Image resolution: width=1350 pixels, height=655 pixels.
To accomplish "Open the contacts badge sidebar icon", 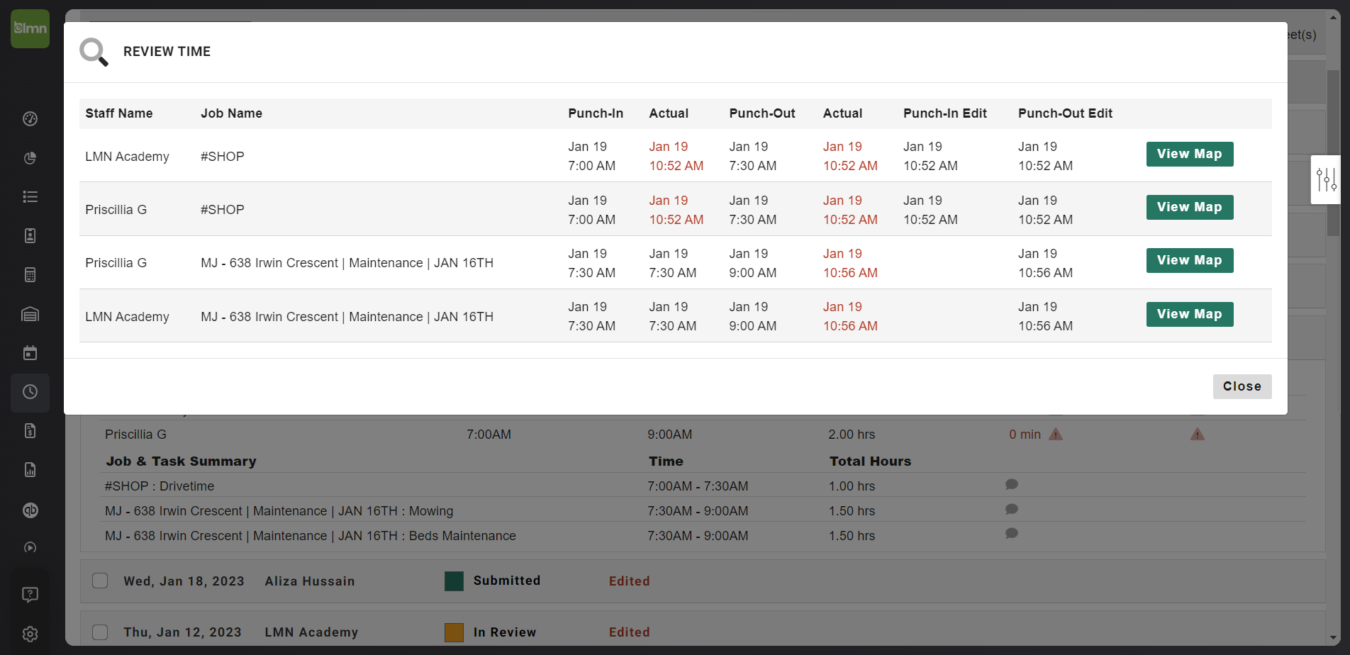I will pyautogui.click(x=30, y=235).
